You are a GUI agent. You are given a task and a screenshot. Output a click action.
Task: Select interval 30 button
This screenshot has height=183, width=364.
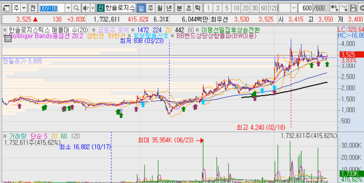(255, 8)
